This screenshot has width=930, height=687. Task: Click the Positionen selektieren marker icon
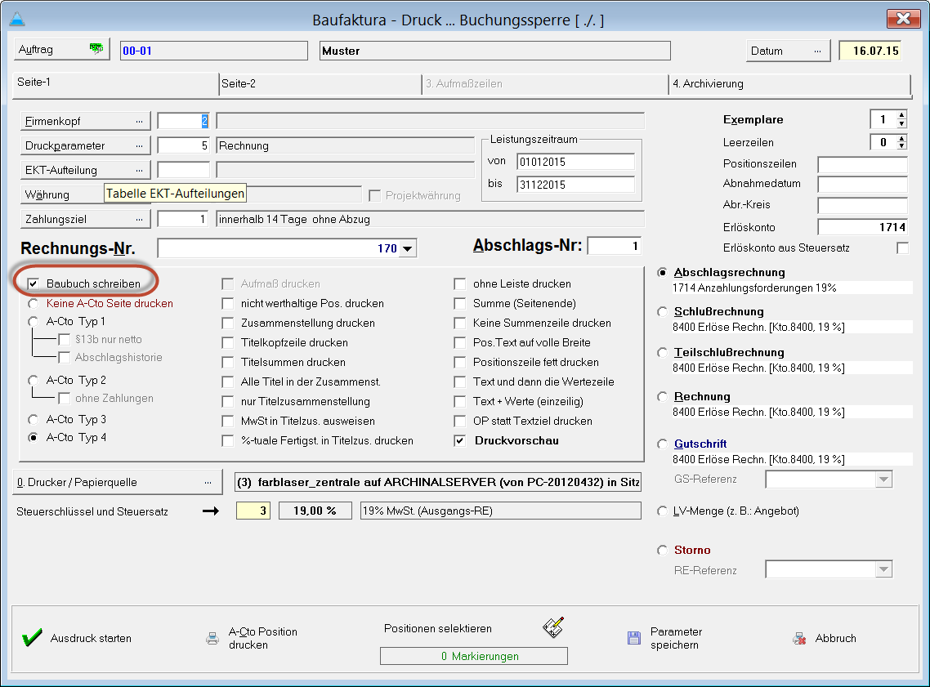(x=553, y=627)
